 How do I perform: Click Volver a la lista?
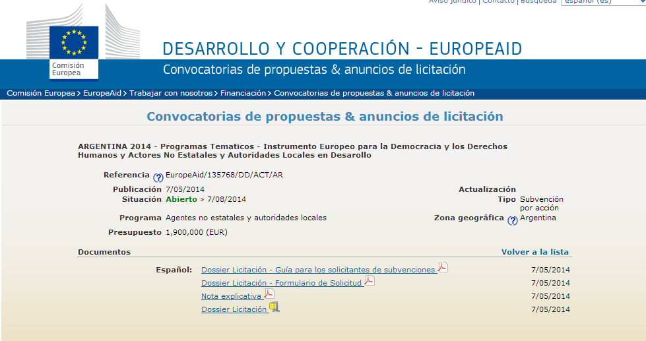(x=534, y=252)
